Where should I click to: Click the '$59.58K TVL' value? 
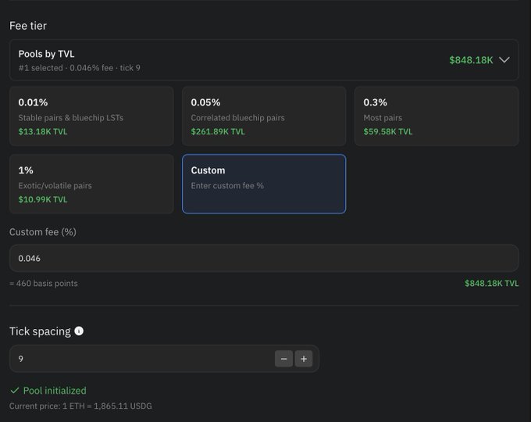click(388, 131)
